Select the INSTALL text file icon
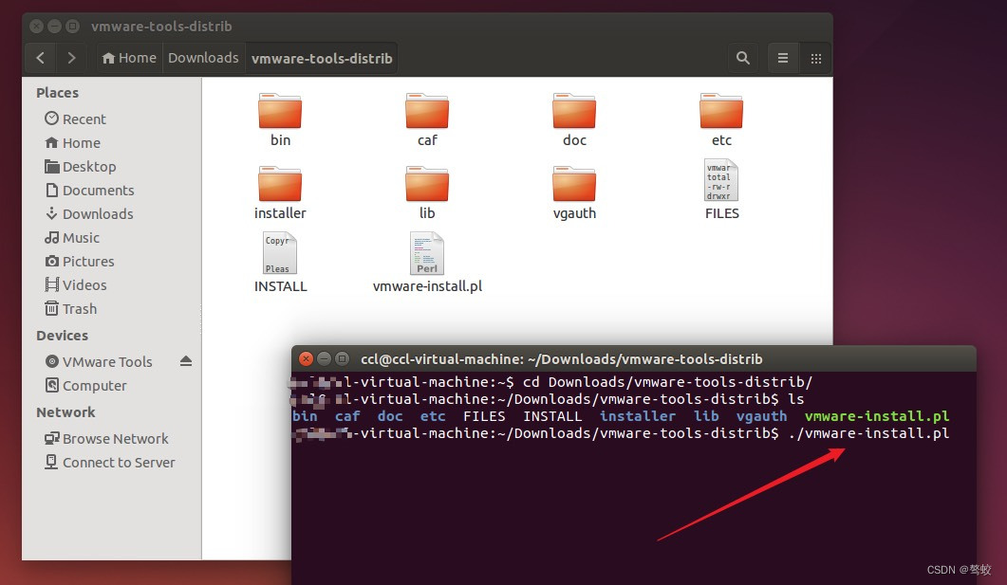Image resolution: width=1007 pixels, height=585 pixels. [x=280, y=253]
